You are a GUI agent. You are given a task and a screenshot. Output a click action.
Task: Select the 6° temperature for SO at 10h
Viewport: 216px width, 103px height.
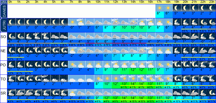(x=98, y=41)
